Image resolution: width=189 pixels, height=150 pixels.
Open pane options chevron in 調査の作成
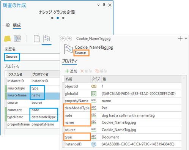tap(98, 5)
